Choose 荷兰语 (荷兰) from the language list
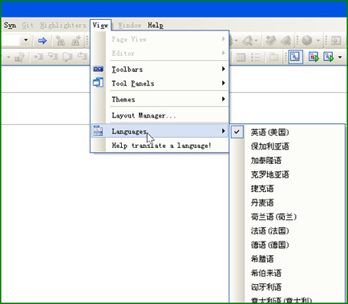This screenshot has width=348, height=304. click(x=287, y=217)
